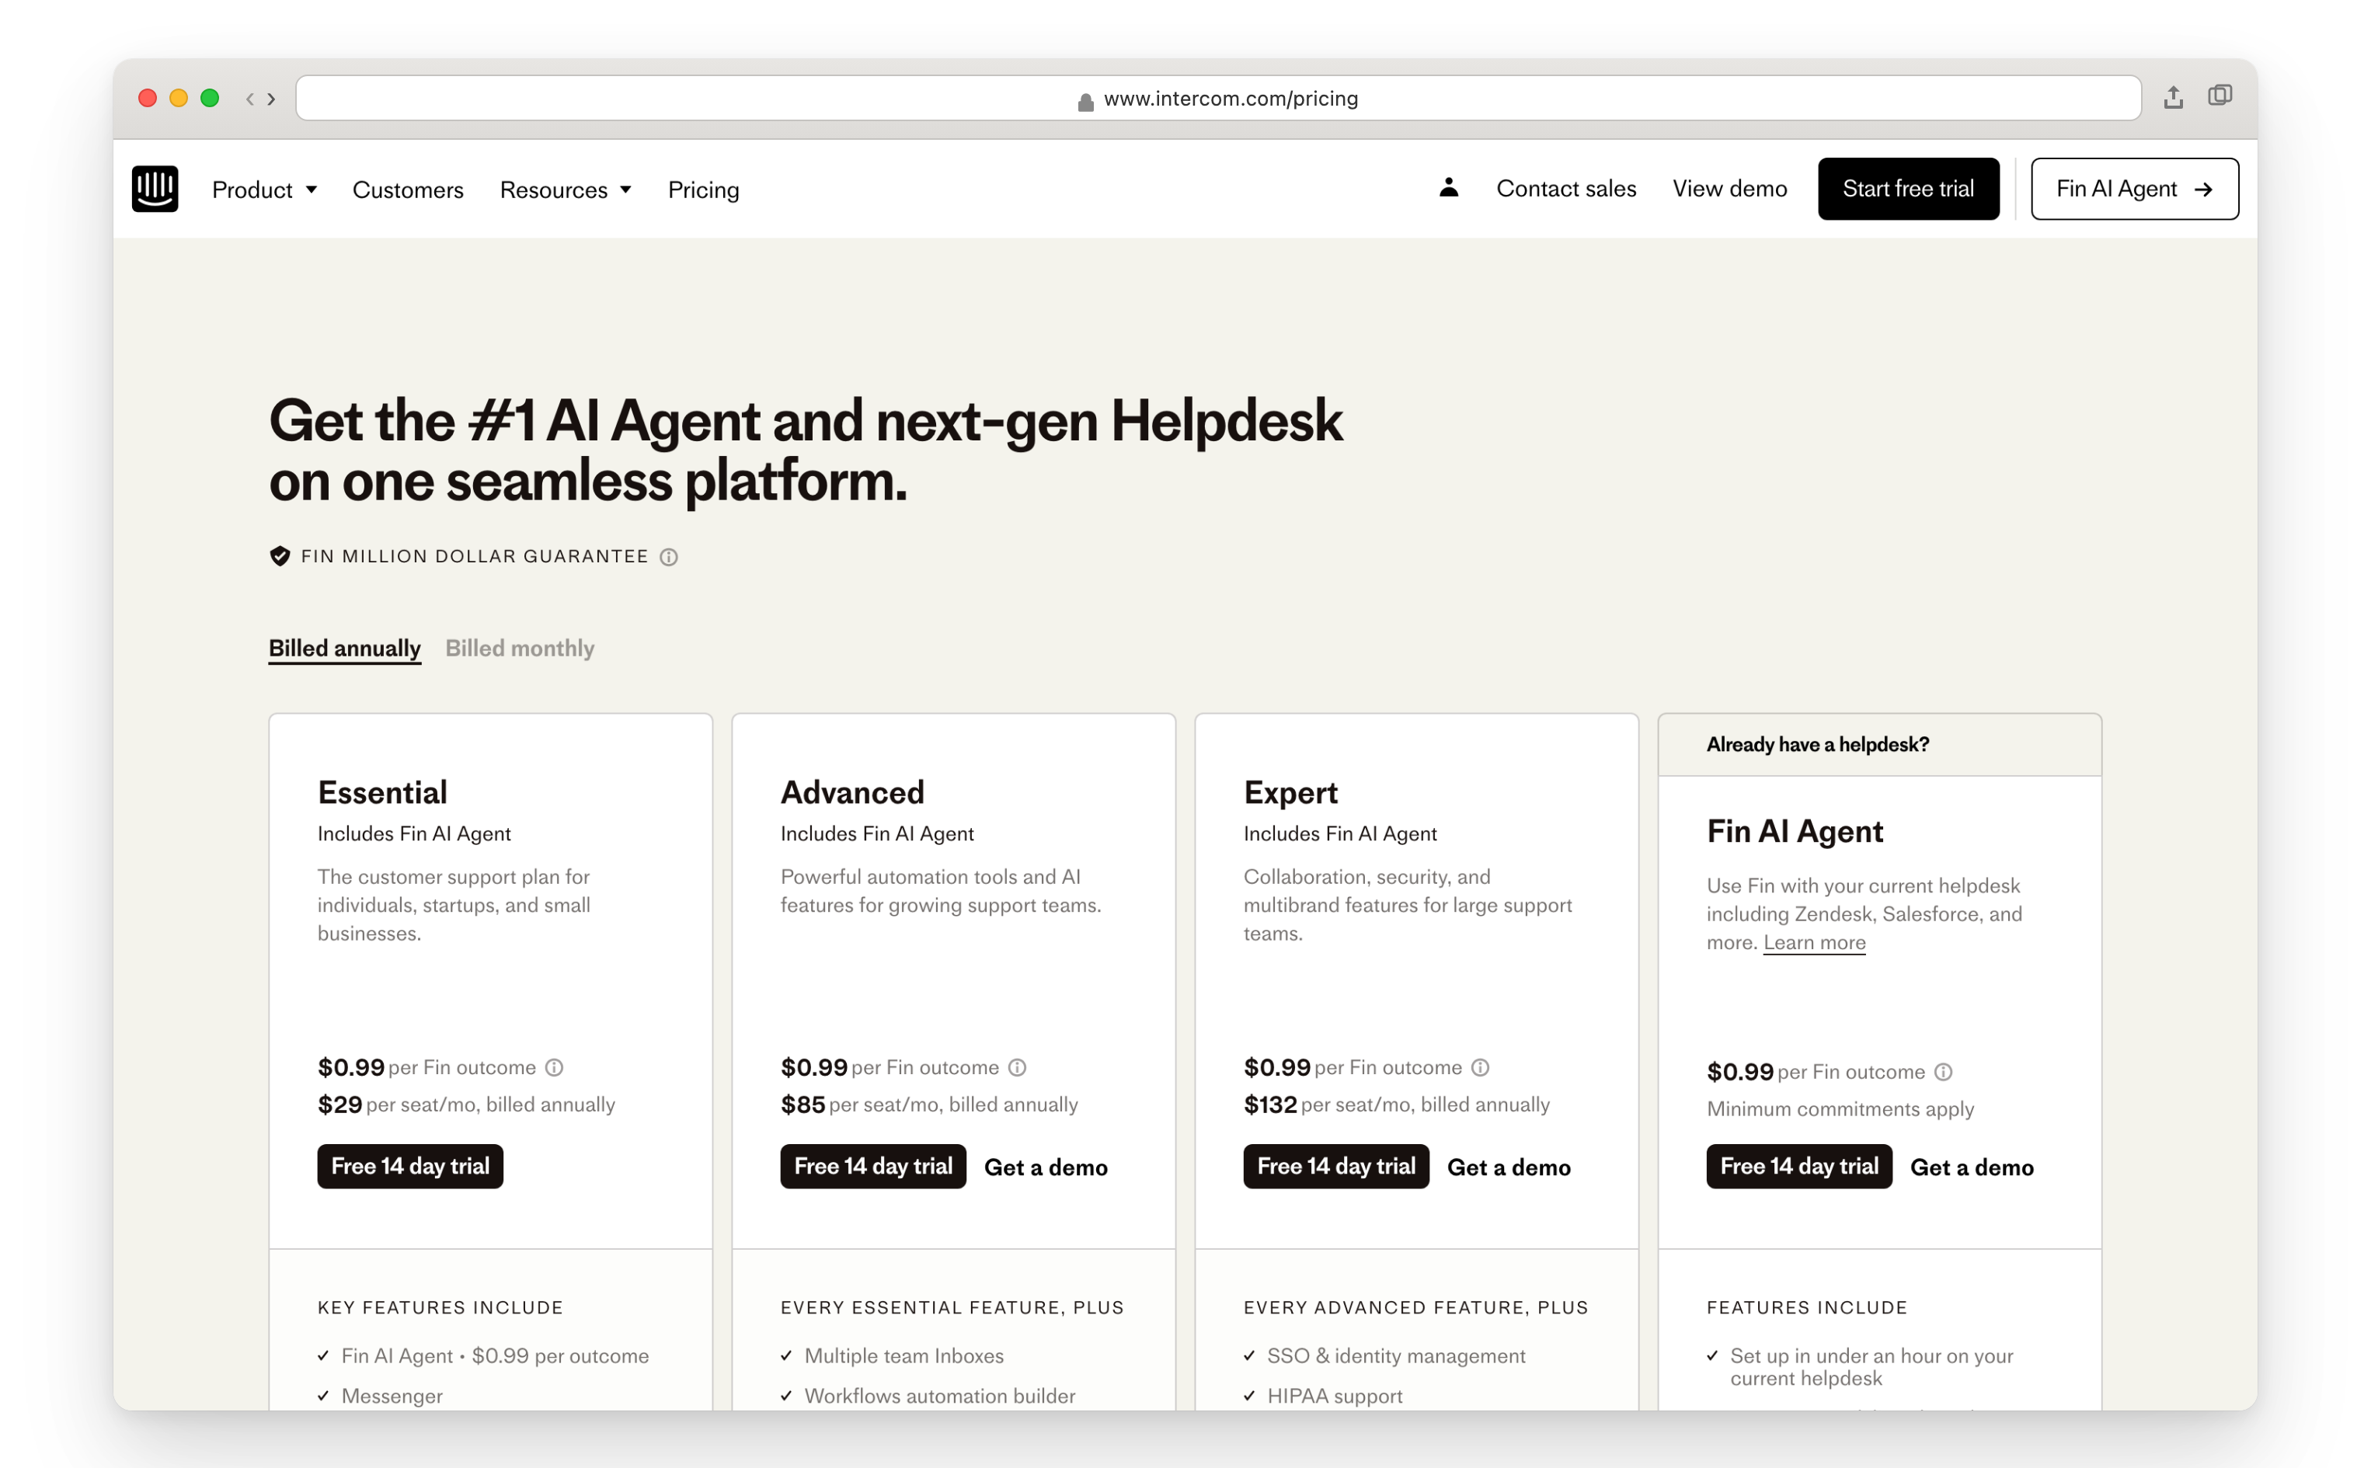2371x1468 pixels.
Task: Click the browser back navigation arrow
Action: pos(250,98)
